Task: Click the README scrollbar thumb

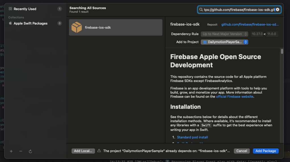Action: 282,51
